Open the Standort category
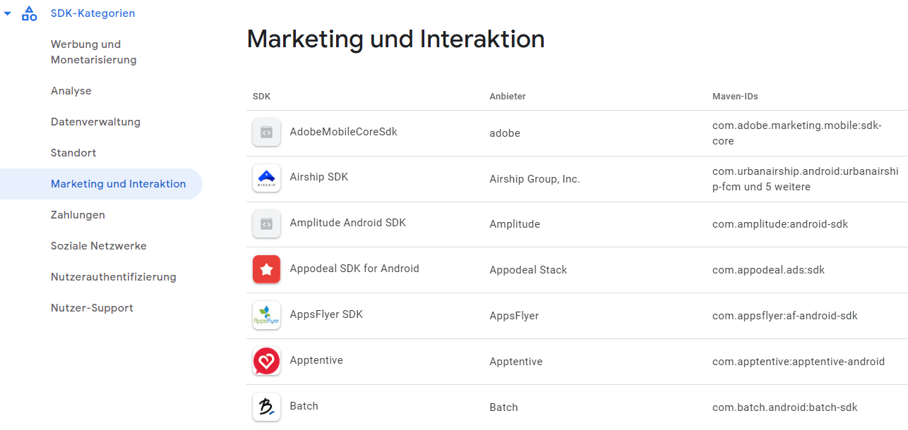 [x=73, y=153]
